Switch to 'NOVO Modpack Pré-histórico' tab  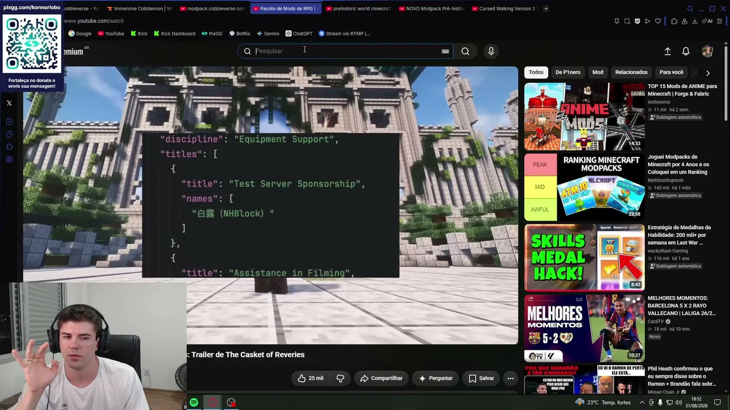(431, 9)
